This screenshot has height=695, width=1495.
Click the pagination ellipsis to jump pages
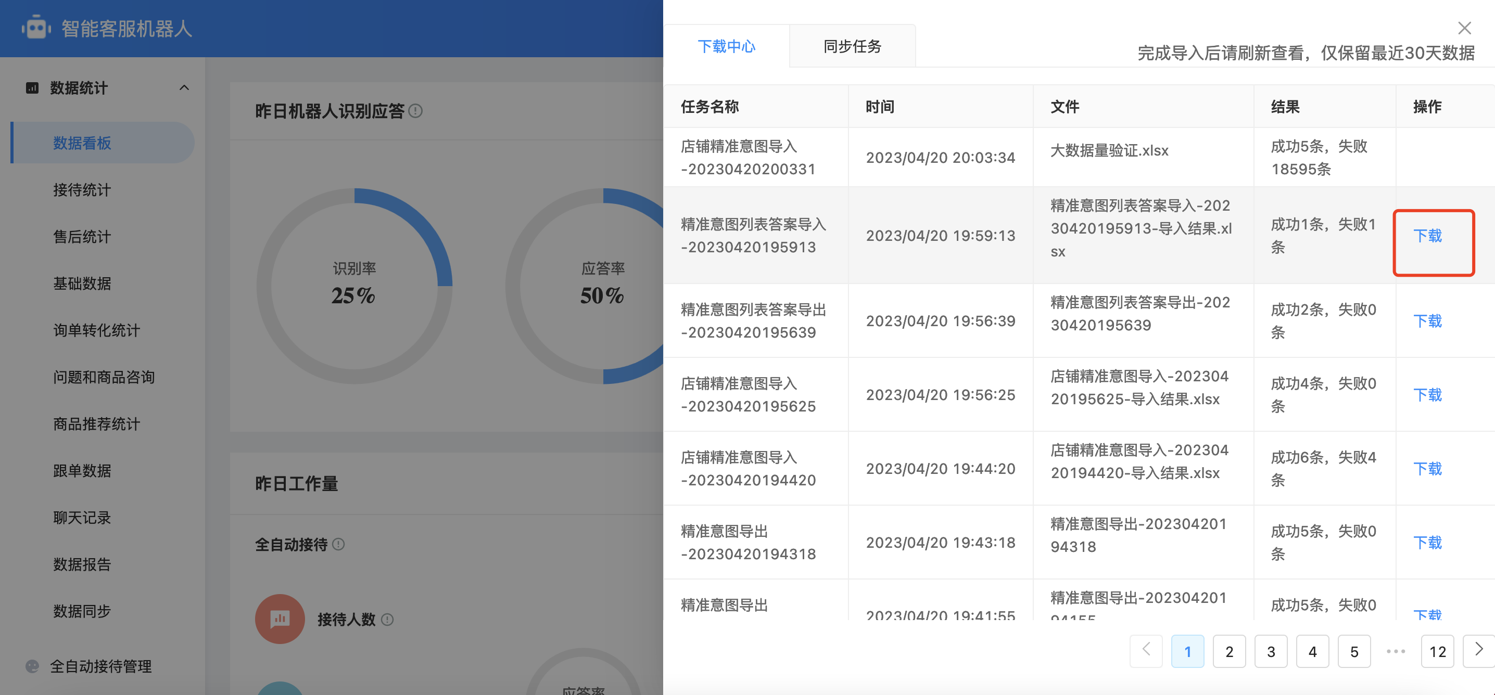pos(1395,651)
